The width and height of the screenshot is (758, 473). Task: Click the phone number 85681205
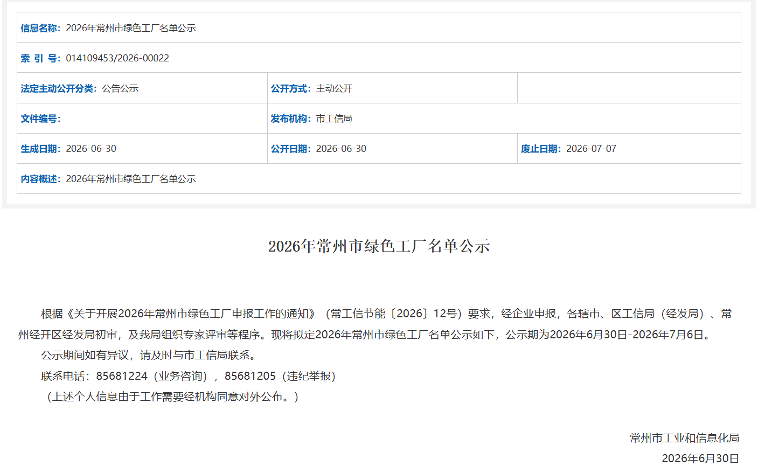(250, 376)
